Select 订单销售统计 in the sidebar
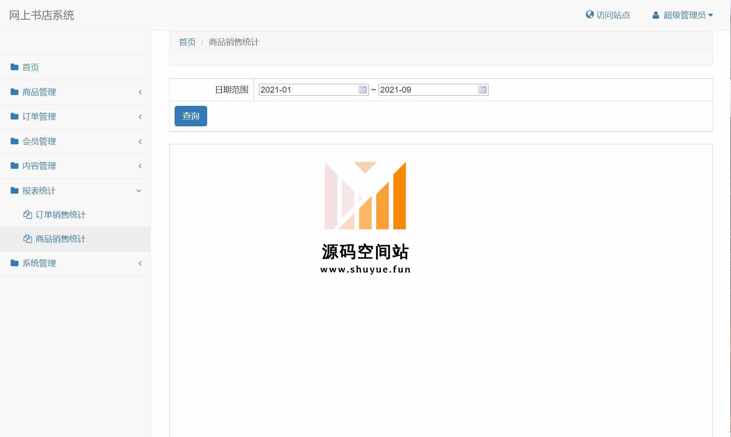Viewport: 731px width, 437px height. tap(60, 215)
